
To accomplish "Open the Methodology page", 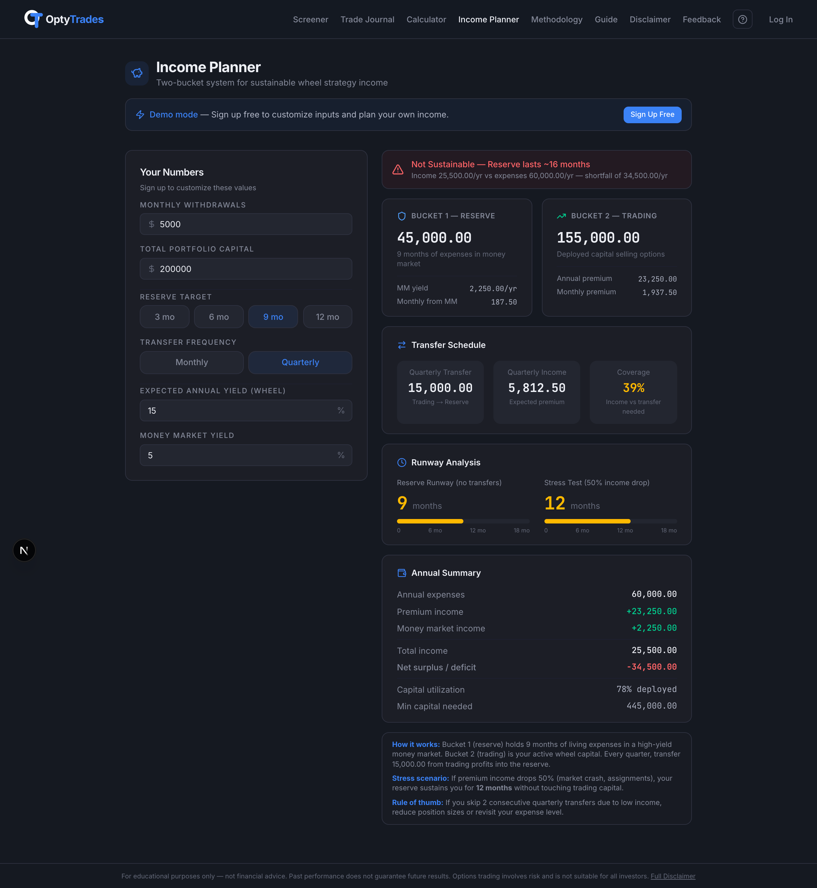I will click(x=557, y=19).
